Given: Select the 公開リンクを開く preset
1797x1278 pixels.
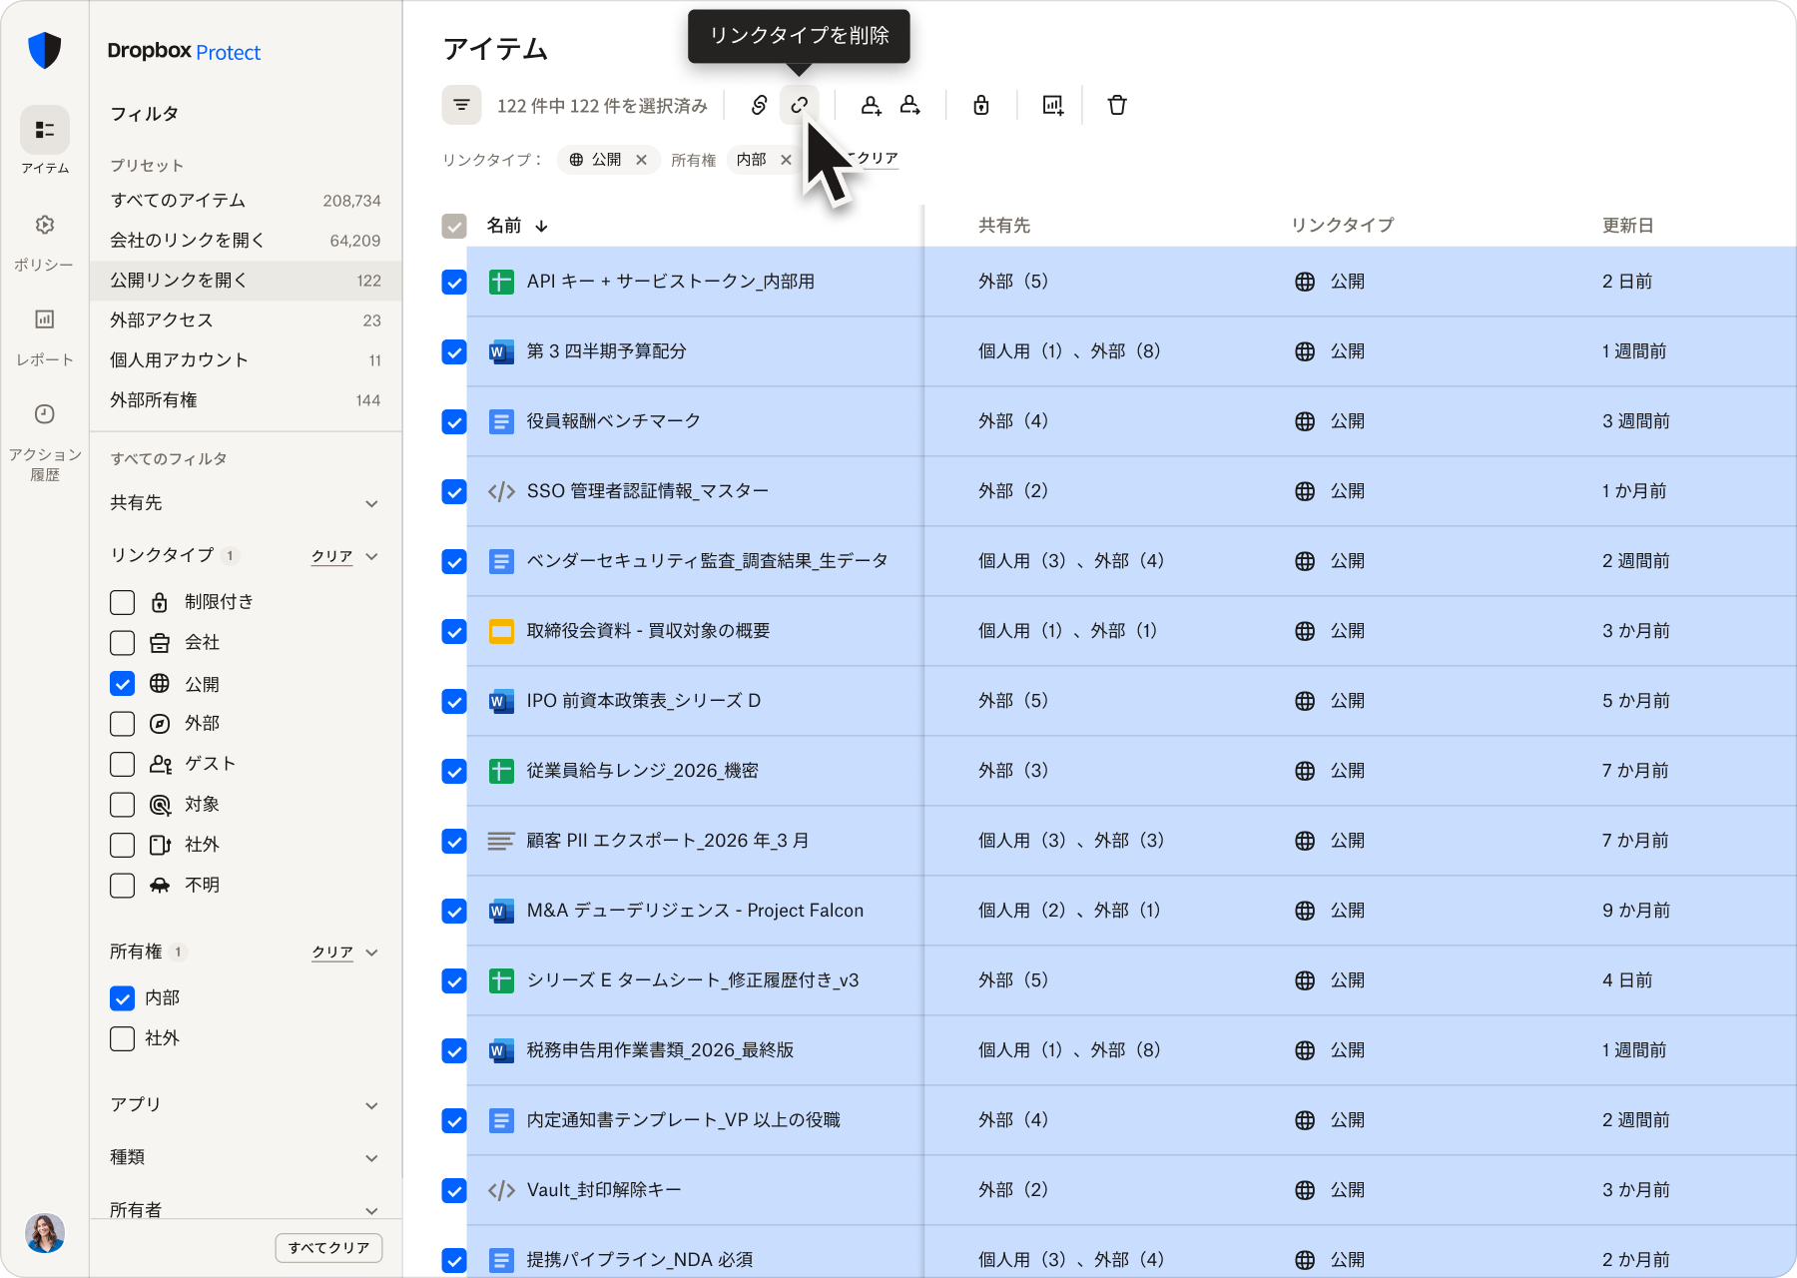Looking at the screenshot, I should [246, 281].
